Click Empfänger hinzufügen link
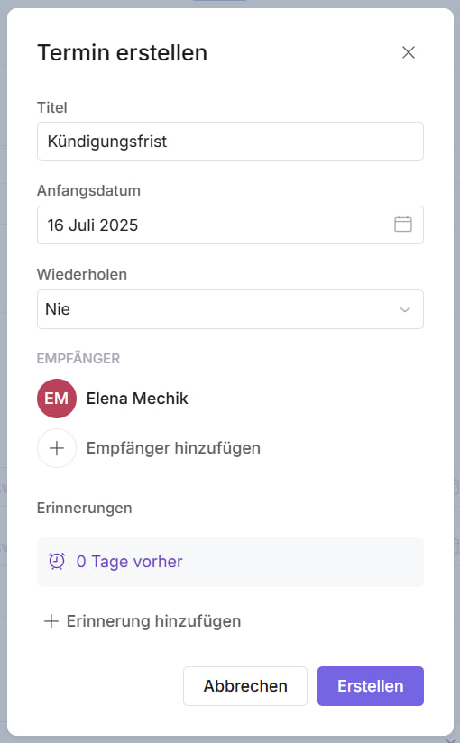This screenshot has height=743, width=460. point(173,448)
